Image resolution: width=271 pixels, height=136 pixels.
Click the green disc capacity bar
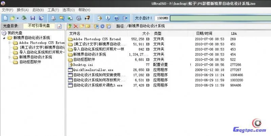coord(221,18)
